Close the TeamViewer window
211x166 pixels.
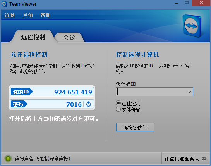tap(201, 3)
